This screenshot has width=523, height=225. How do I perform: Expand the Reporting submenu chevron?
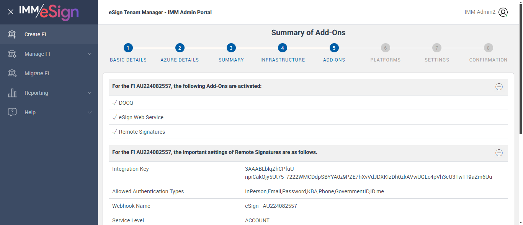[x=90, y=93]
